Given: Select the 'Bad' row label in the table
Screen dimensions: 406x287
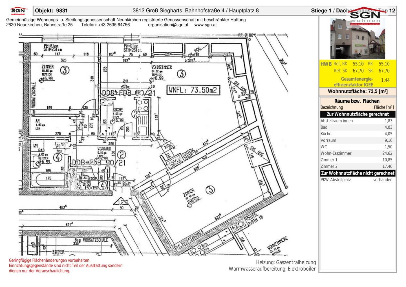Looking at the screenshot, I should [324, 127].
